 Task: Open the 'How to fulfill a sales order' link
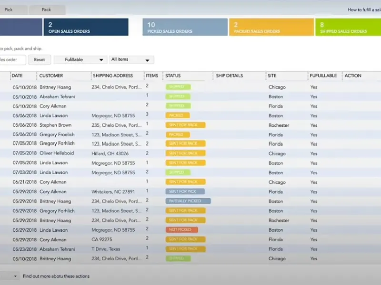pos(363,9)
